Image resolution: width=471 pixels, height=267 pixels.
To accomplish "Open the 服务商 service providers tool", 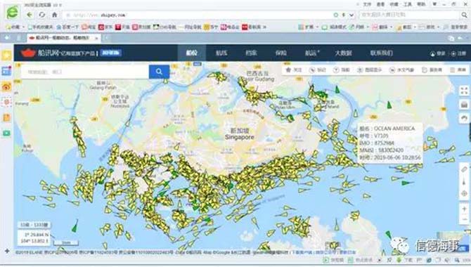I will click(432, 70).
